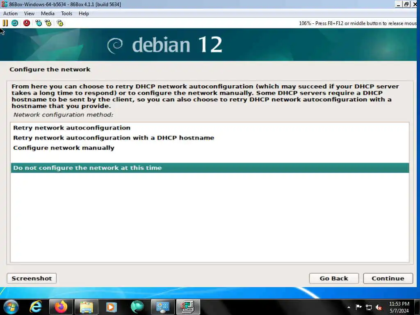
Task: Open Firefox from the taskbar
Action: (x=61, y=307)
